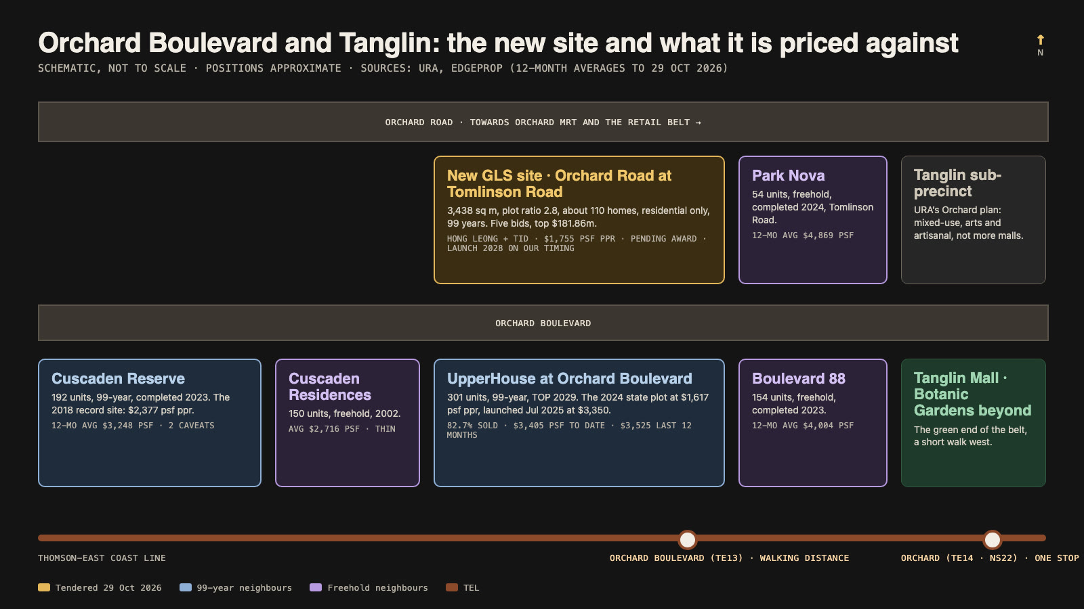This screenshot has height=609, width=1084.
Task: Click the brown TEL legend swatch
Action: coord(452,587)
